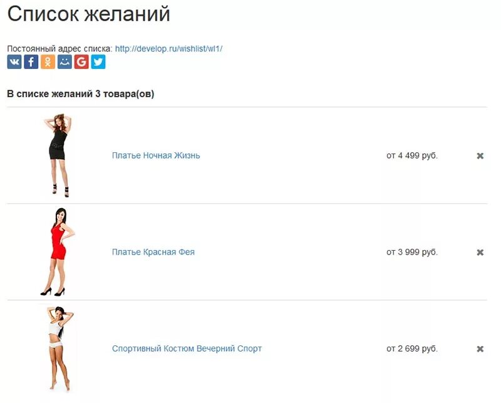Screen dimensions: 501x403
Task: Click the black dress product thumbnail
Action: tap(58, 155)
